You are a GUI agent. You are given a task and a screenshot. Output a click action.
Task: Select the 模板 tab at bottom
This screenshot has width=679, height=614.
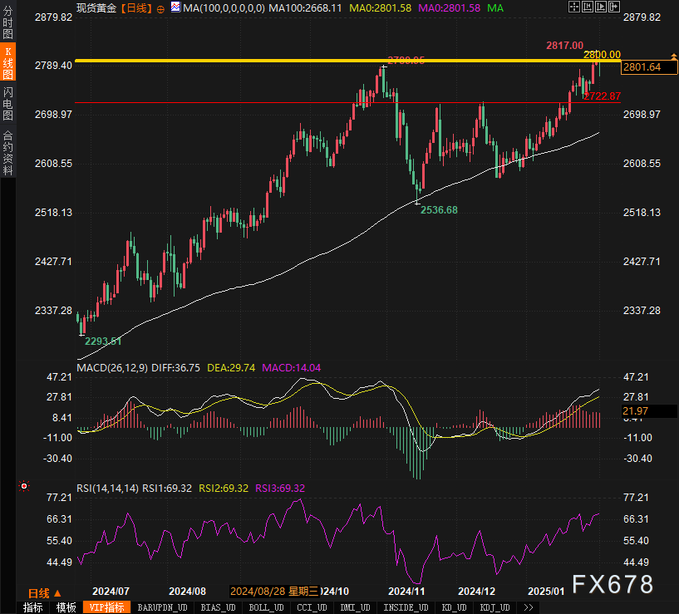pos(66,607)
